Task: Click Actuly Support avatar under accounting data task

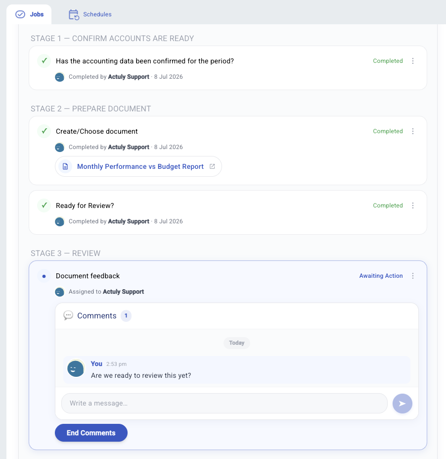Action: [x=60, y=77]
